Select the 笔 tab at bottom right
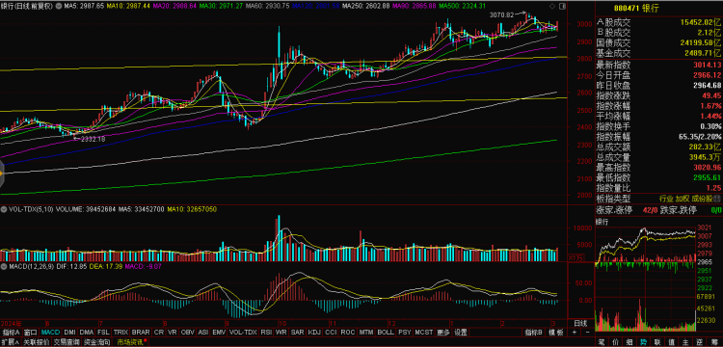Viewport: 723px width, 348px height. [602, 342]
